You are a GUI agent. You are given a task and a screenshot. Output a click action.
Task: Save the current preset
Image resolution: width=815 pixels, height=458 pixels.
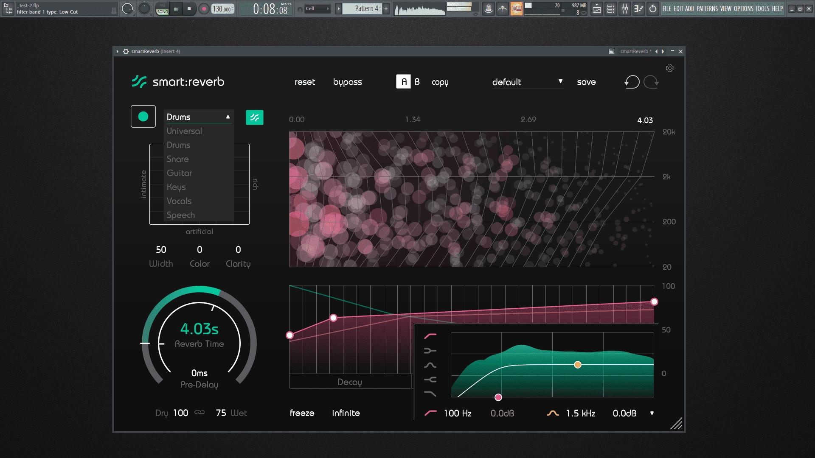coord(586,82)
